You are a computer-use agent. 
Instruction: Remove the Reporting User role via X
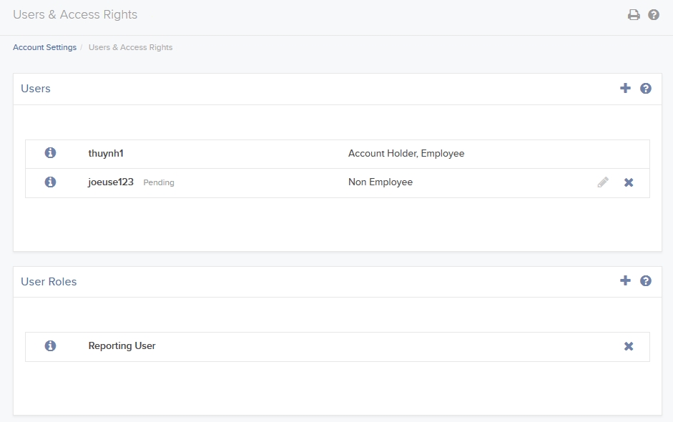click(x=629, y=345)
